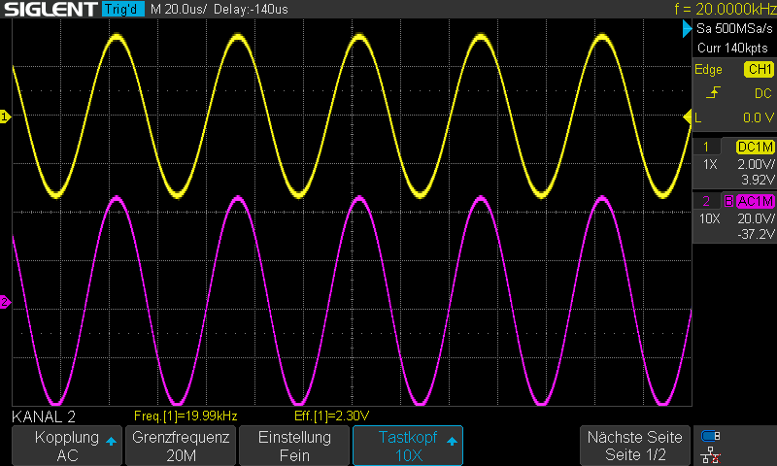Open the Tastkopf 10X probe dropdown
The height and width of the screenshot is (466, 777).
(x=407, y=446)
